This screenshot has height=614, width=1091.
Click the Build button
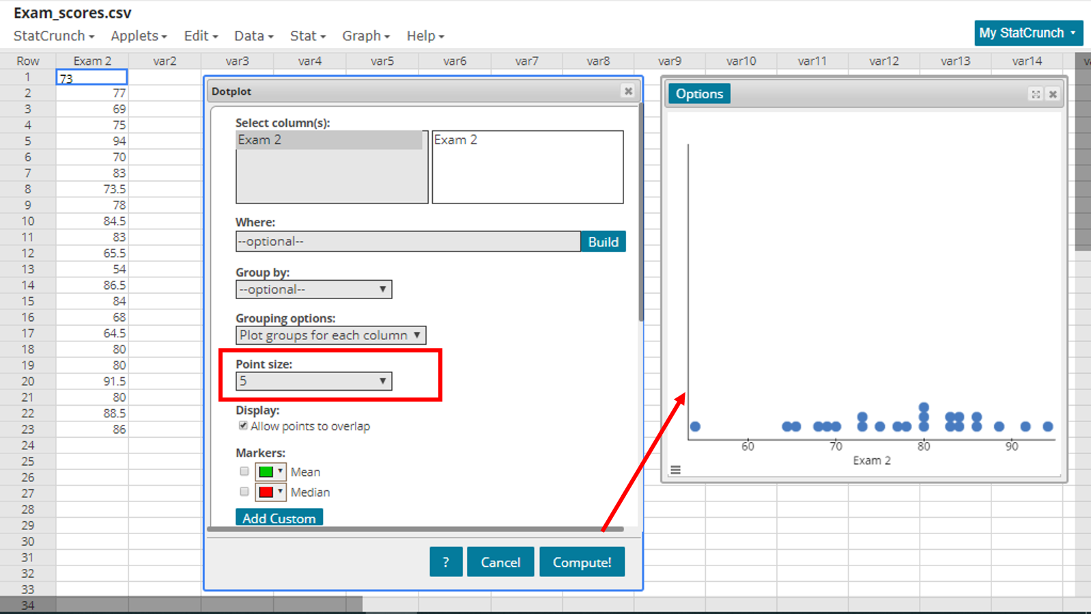pyautogui.click(x=603, y=242)
